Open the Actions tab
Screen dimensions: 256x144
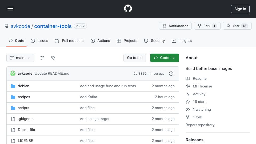pyautogui.click(x=100, y=41)
